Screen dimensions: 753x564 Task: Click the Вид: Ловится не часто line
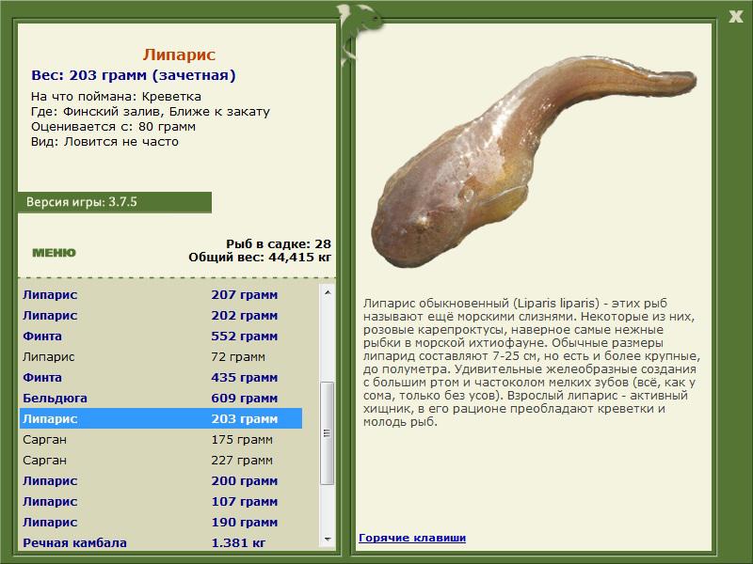(104, 142)
